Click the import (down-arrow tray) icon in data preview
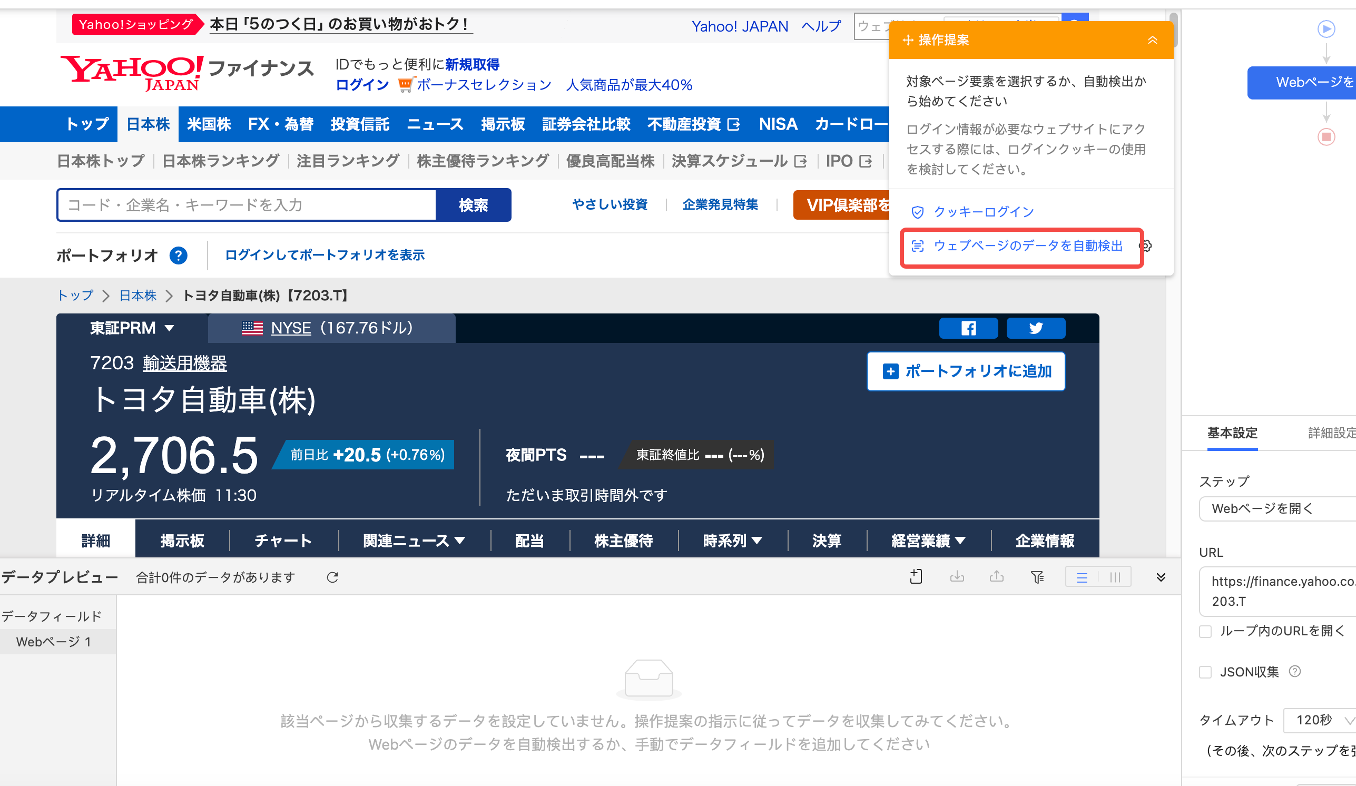The width and height of the screenshot is (1356, 786). tap(957, 577)
